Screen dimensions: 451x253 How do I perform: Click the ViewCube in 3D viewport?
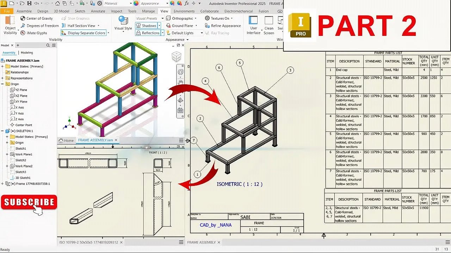tap(176, 57)
